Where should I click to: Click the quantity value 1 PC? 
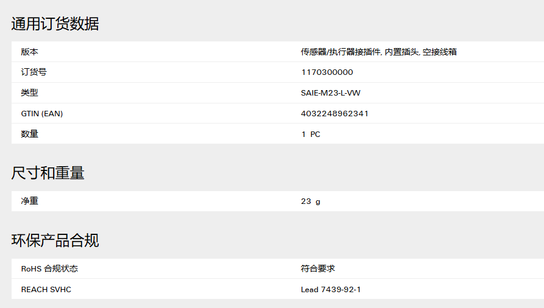click(311, 135)
